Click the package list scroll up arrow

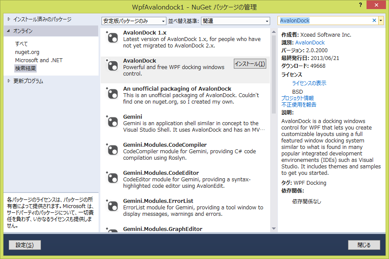point(274,32)
